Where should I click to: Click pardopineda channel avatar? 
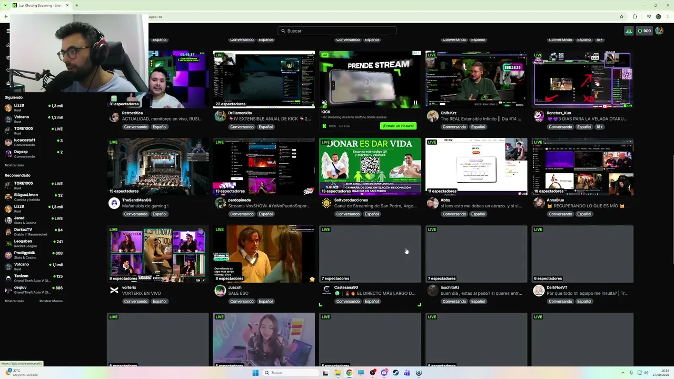click(x=220, y=203)
